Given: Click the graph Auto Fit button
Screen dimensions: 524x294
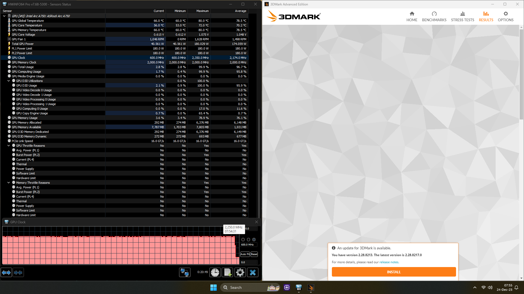Looking at the screenshot, I should click(245, 254).
